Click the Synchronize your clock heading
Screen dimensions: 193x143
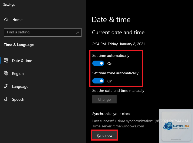click(111, 114)
